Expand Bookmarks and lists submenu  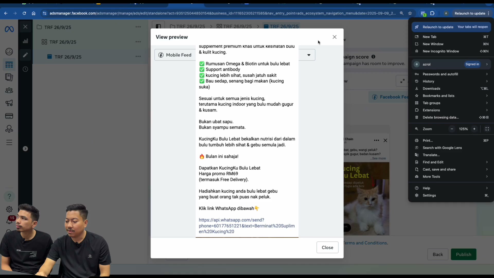(x=451, y=96)
